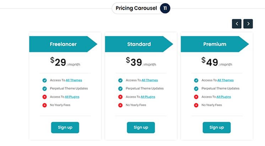This screenshot has height=146, width=265.
Task: Sign up for the Standard plan
Action: 141,128
